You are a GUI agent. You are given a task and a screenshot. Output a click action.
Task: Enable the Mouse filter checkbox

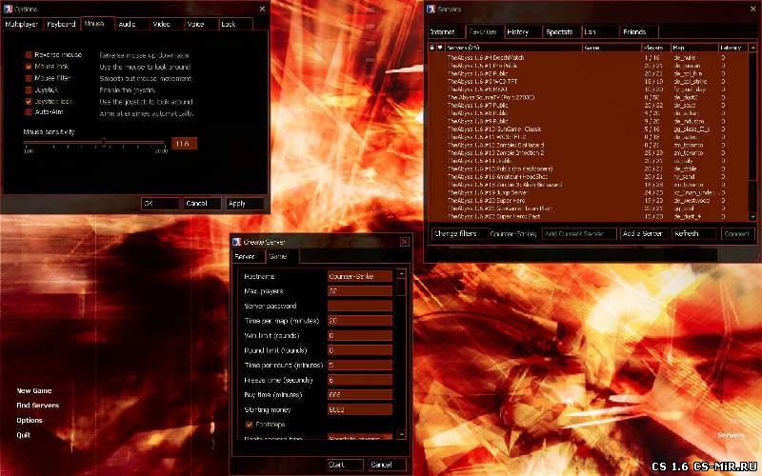point(29,78)
